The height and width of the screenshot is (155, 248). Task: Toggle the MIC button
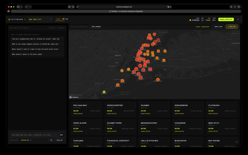coord(51,140)
